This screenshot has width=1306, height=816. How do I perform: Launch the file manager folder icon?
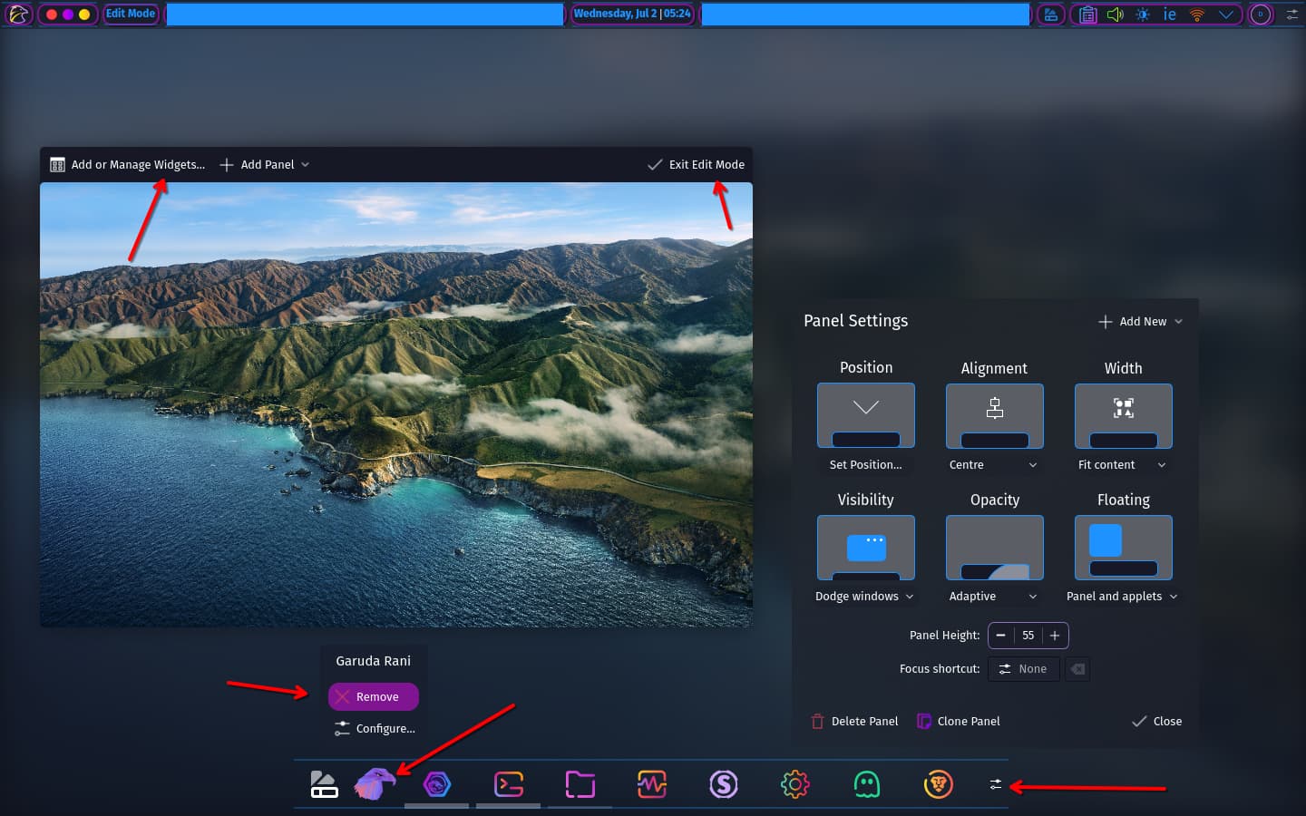(x=580, y=784)
